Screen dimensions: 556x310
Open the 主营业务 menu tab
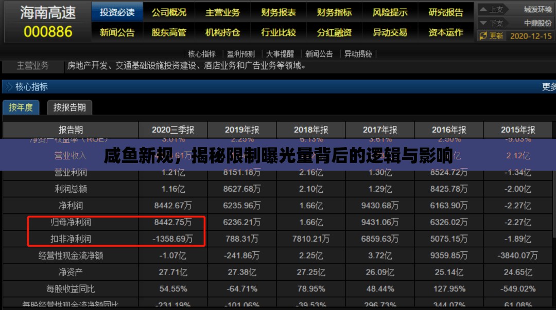pyautogui.click(x=223, y=12)
